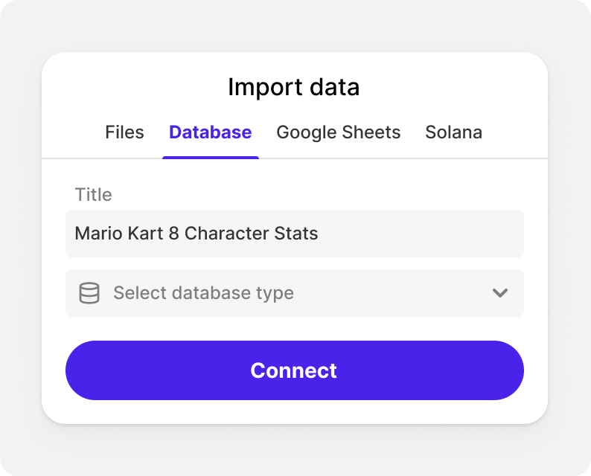Image resolution: width=591 pixels, height=476 pixels.
Task: Click empty space right of the Solana tab
Action: tap(515, 132)
